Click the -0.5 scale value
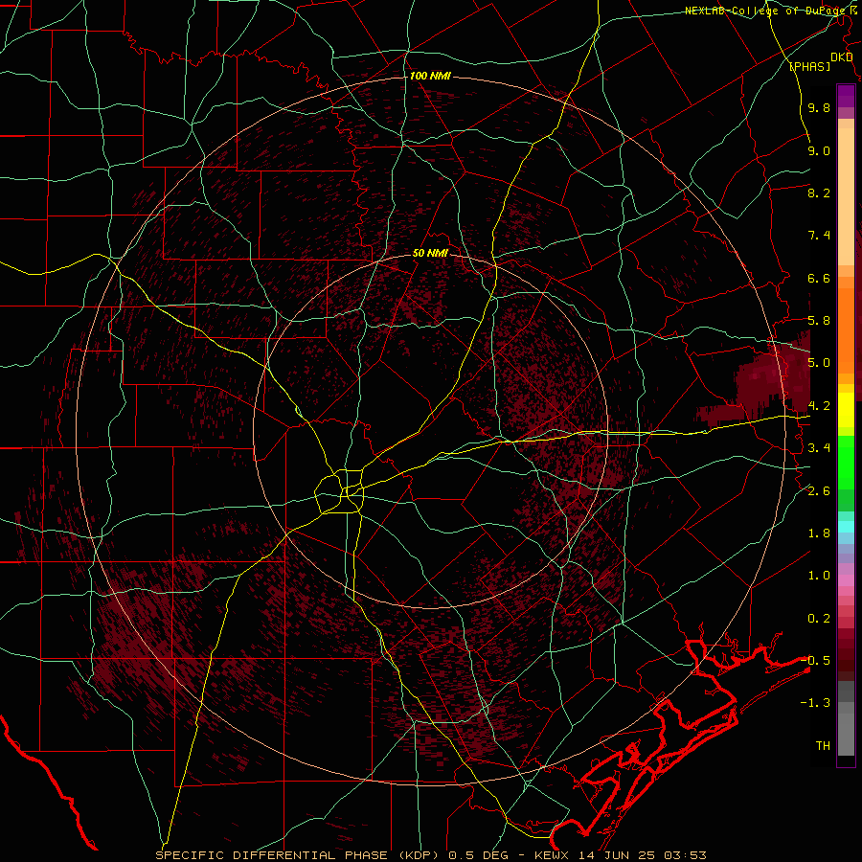 pos(815,661)
